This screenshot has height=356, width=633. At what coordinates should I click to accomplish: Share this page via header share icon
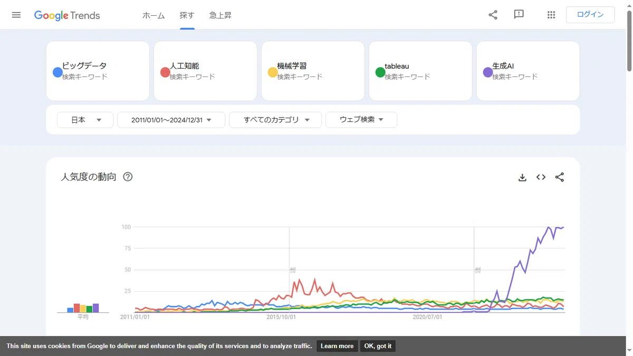point(493,15)
